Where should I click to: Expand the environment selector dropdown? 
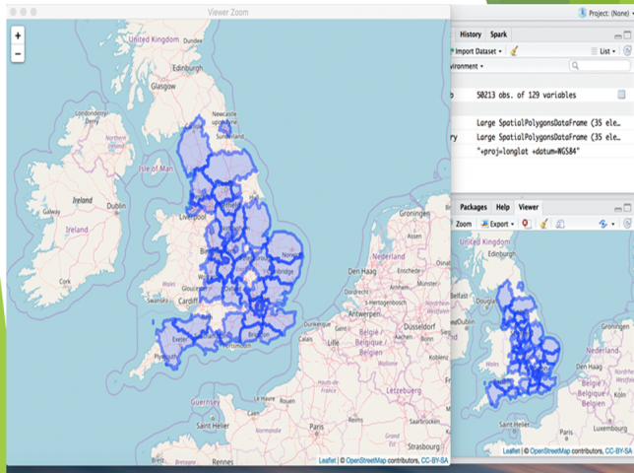pyautogui.click(x=468, y=66)
